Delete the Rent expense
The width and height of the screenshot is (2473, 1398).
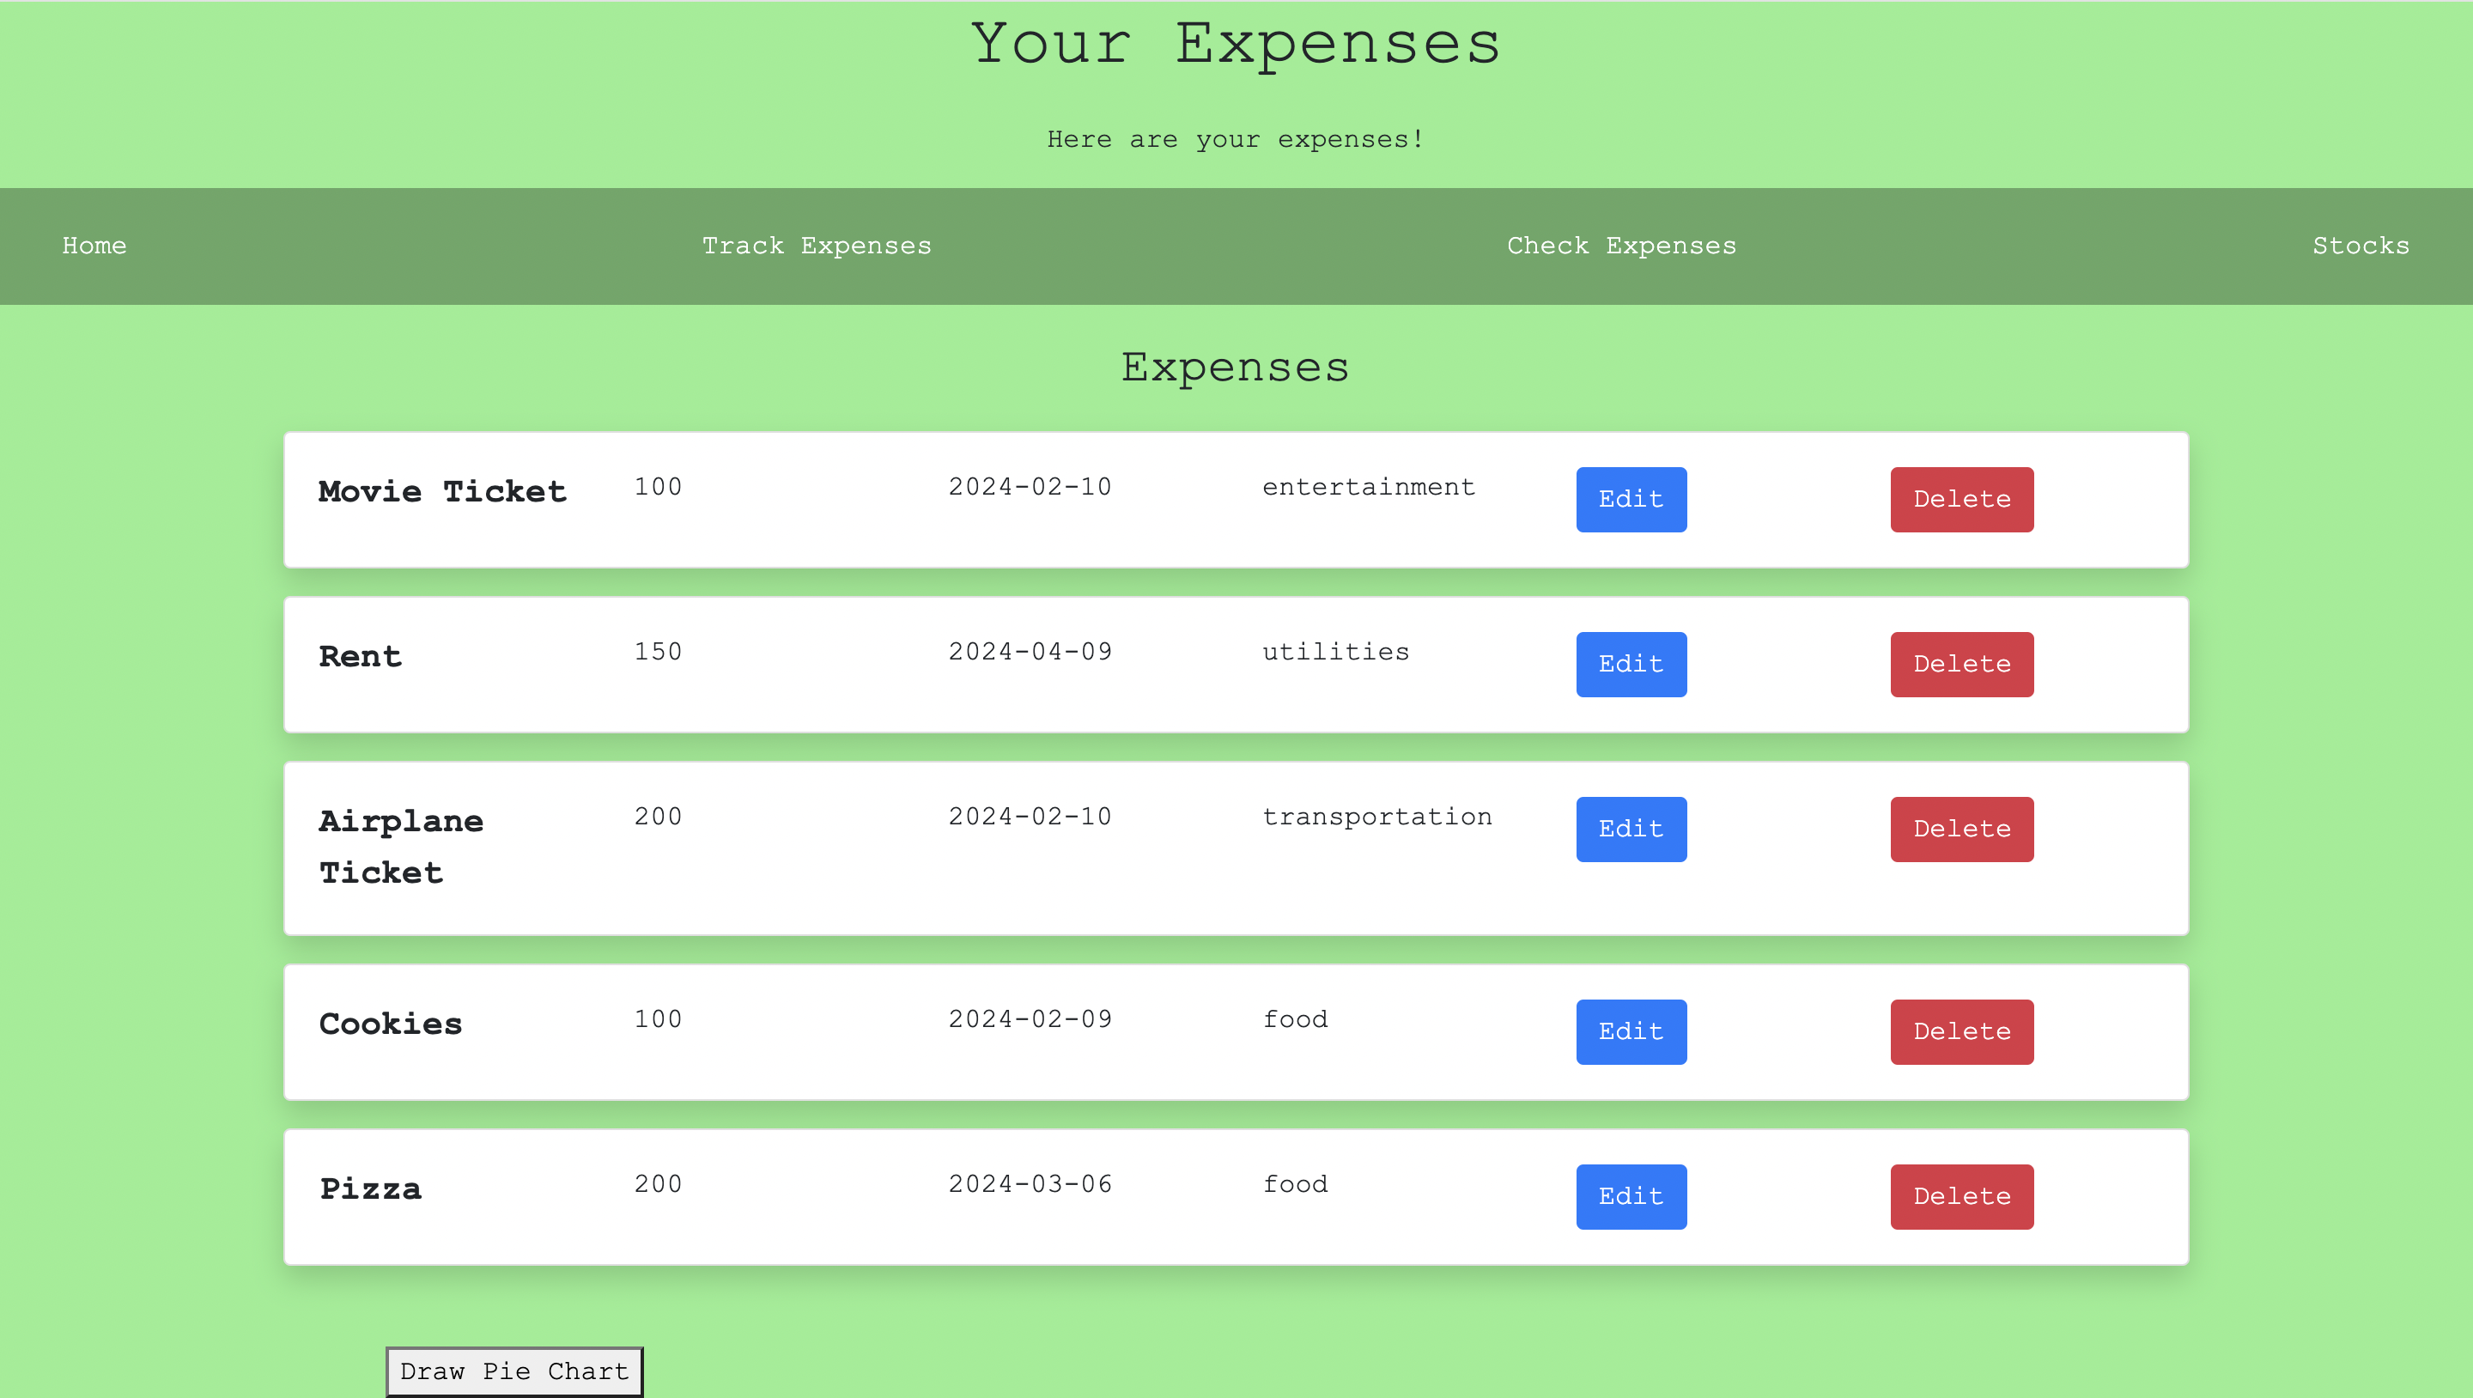1960,665
